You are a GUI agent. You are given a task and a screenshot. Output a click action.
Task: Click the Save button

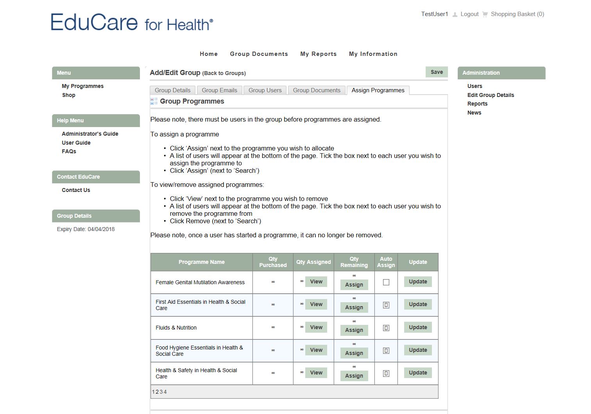(437, 72)
